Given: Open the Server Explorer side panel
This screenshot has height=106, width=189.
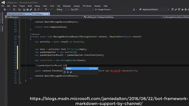Looking at the screenshot, I should tap(2, 18).
